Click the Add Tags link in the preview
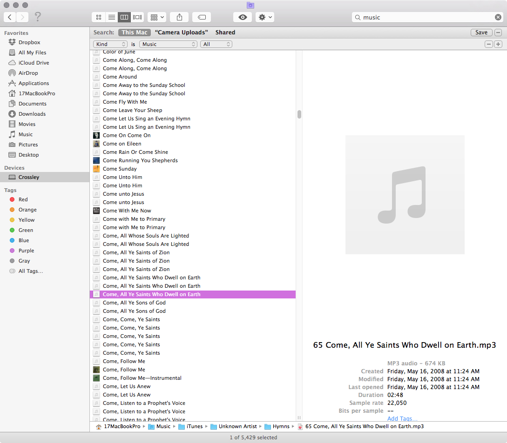 point(402,418)
